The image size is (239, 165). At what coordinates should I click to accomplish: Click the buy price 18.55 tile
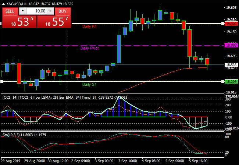(x=54, y=22)
